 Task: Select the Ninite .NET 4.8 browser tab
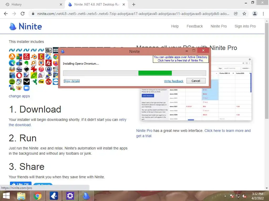pyautogui.click(x=96, y=4)
